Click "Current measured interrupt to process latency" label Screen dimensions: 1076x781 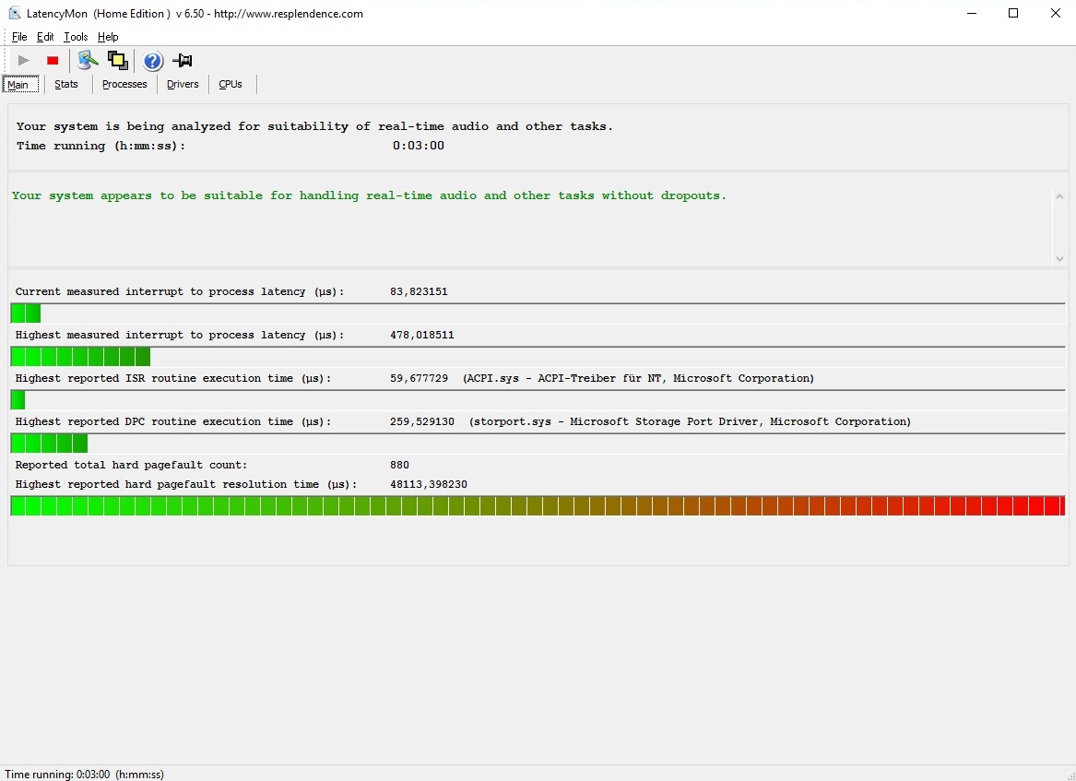click(x=180, y=291)
